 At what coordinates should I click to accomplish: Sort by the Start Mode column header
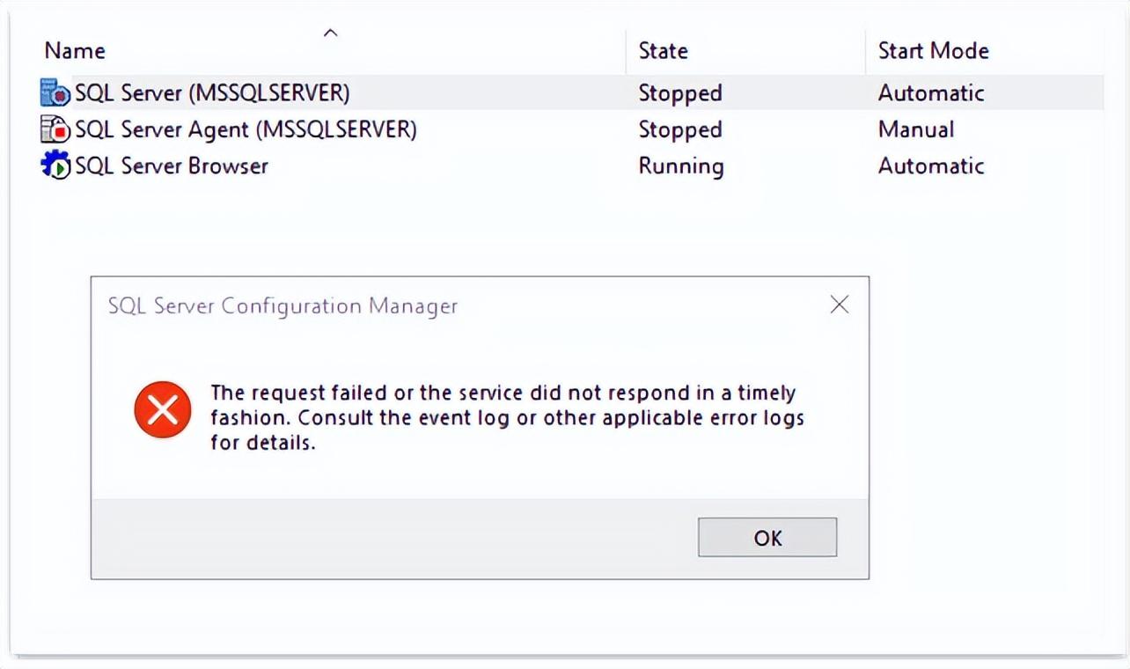(933, 51)
